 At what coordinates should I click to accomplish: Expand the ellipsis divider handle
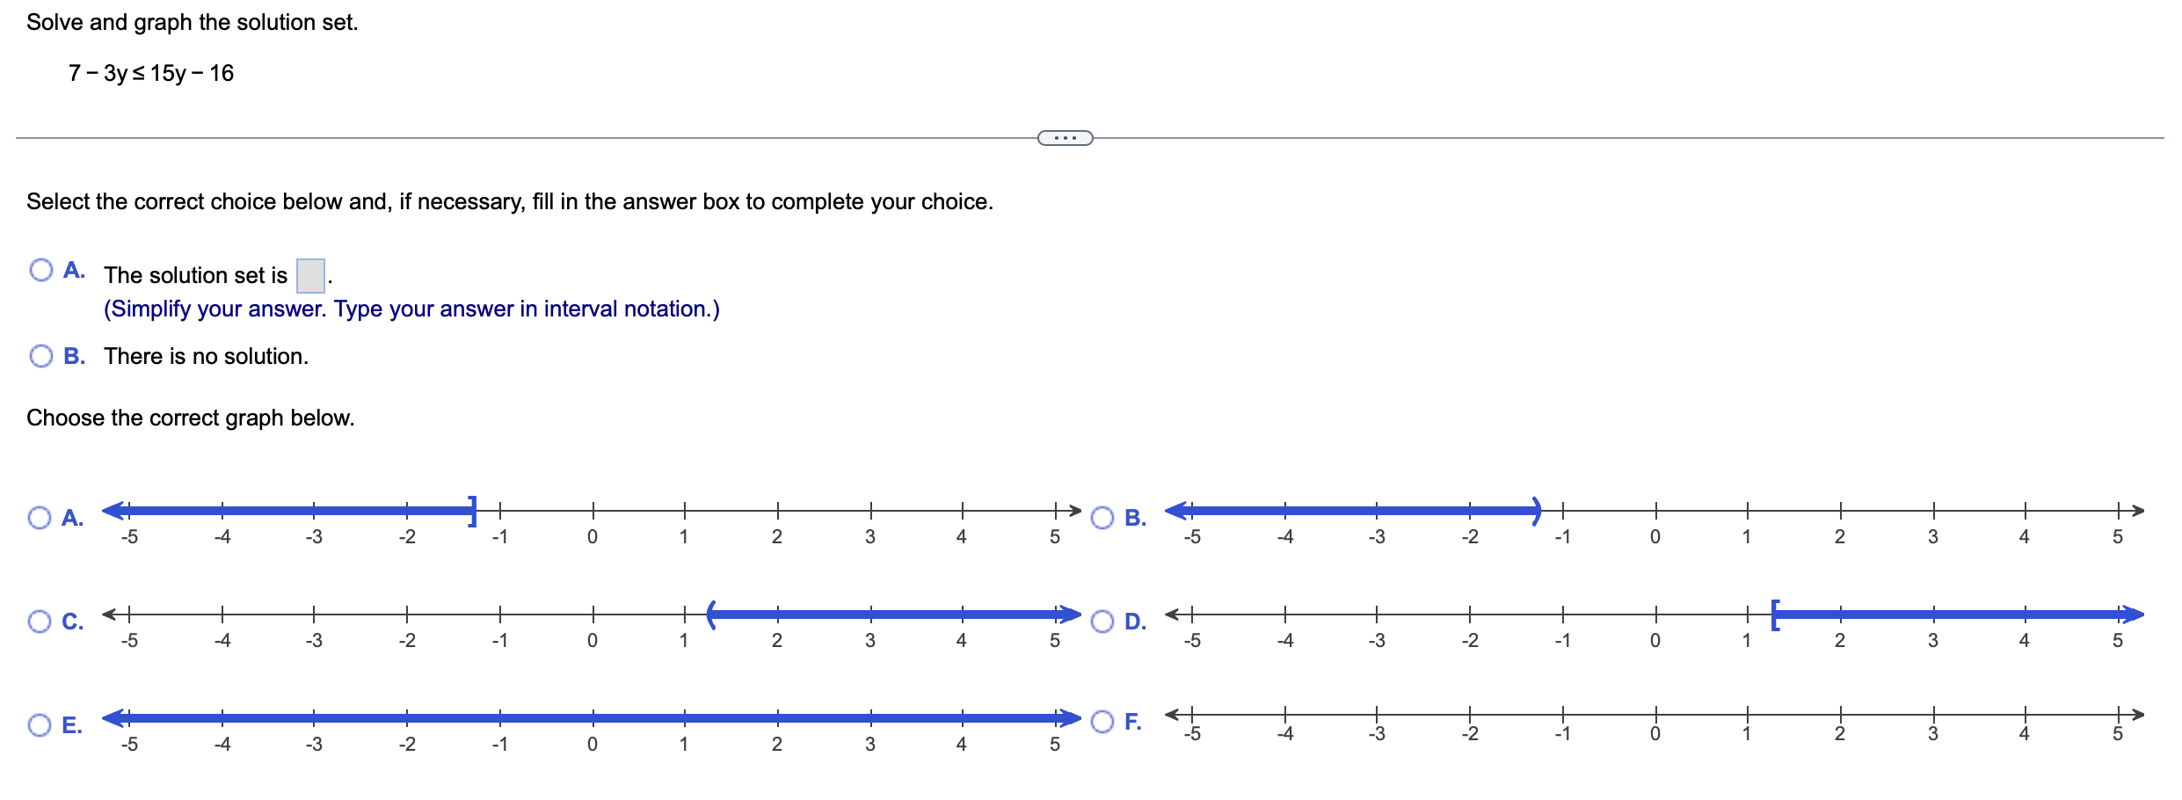coord(1066,138)
